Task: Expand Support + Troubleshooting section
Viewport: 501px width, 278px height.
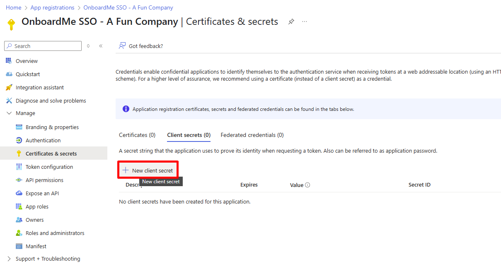Action: 10,259
